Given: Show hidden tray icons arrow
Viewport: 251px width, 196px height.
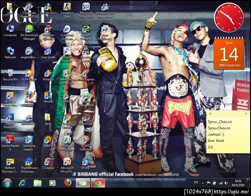Looking at the screenshot, I should pyautogui.click(x=203, y=183).
